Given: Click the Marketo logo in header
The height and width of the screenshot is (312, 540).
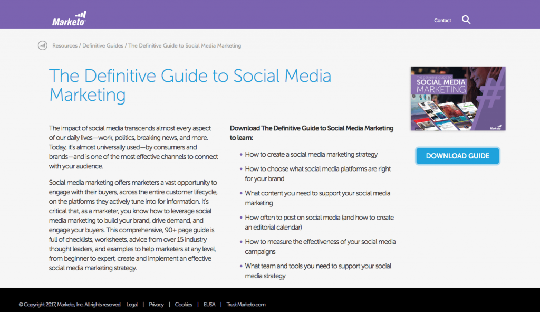Looking at the screenshot, I should [x=69, y=18].
